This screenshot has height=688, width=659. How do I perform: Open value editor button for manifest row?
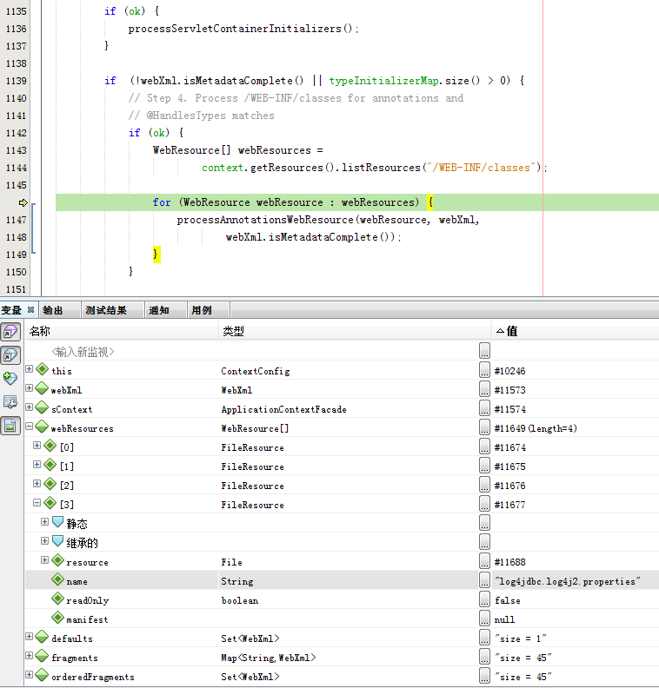[484, 619]
